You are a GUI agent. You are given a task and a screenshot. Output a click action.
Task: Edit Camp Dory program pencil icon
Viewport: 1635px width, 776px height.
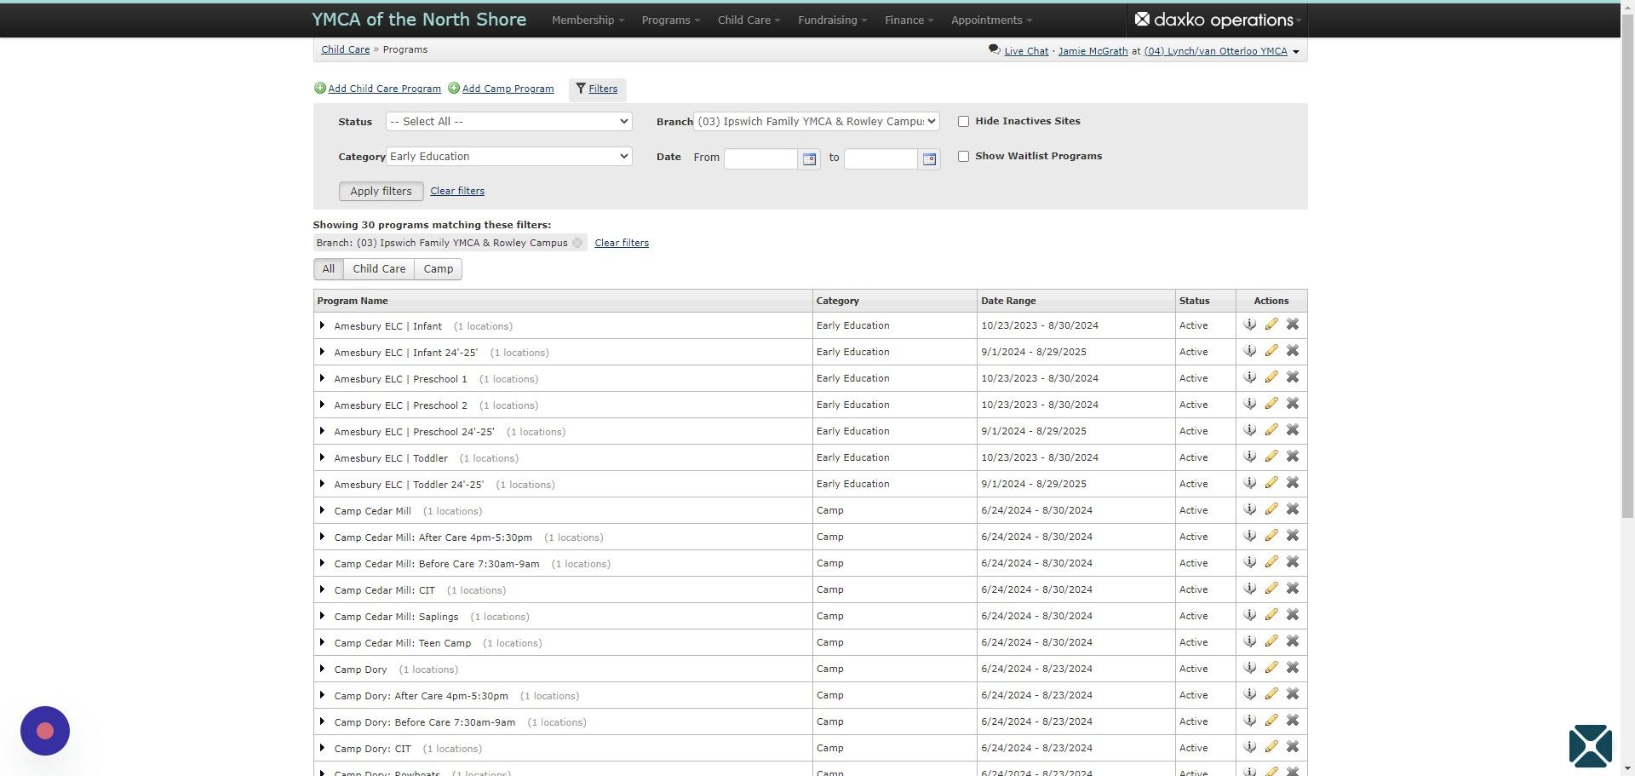pyautogui.click(x=1271, y=668)
